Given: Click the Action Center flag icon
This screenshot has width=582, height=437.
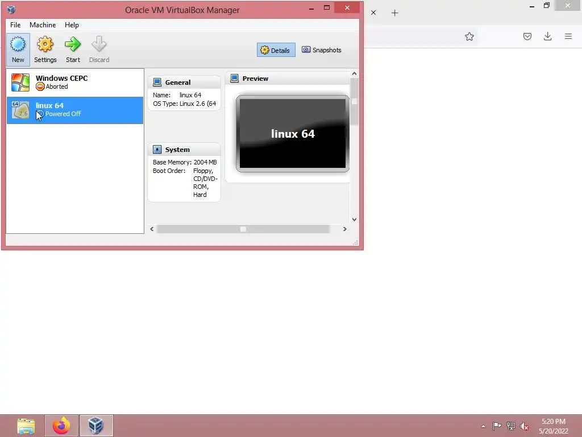Looking at the screenshot, I should point(497,426).
